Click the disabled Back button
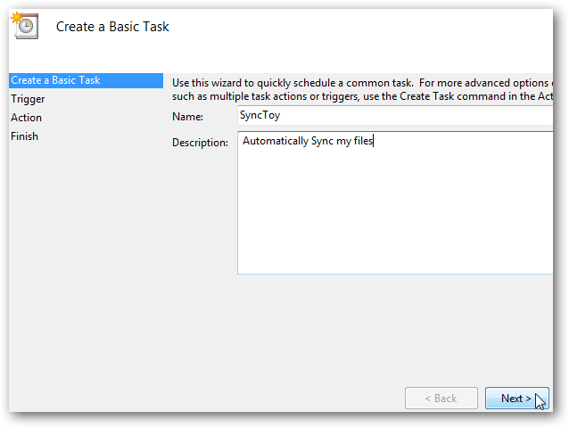This screenshot has width=569, height=428. 441,399
